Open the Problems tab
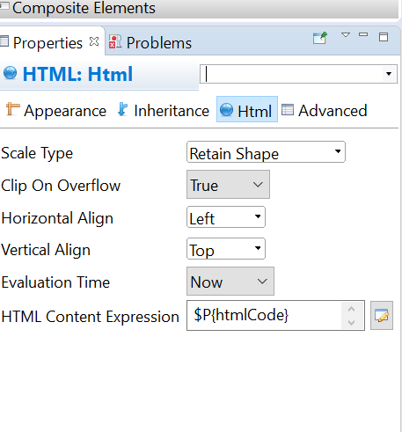The height and width of the screenshot is (432, 402). click(x=150, y=43)
